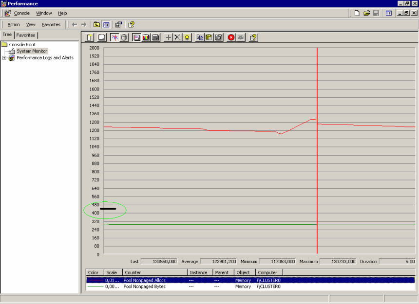
Task: Click the Counter column header
Action: coord(155,272)
